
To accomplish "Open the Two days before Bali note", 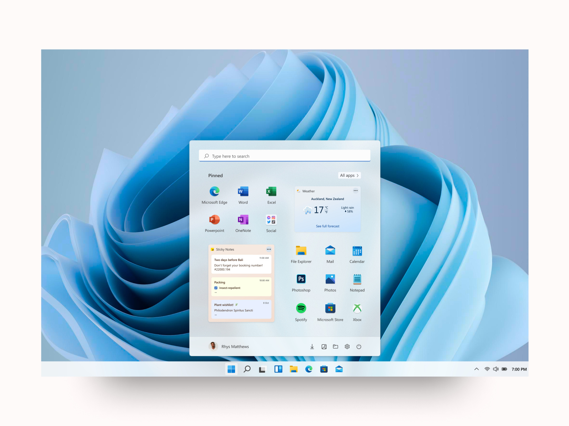I will tap(241, 264).
